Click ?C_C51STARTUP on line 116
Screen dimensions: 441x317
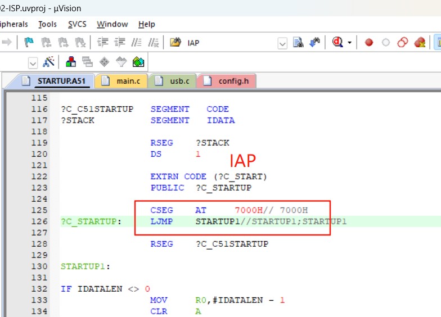click(x=97, y=109)
